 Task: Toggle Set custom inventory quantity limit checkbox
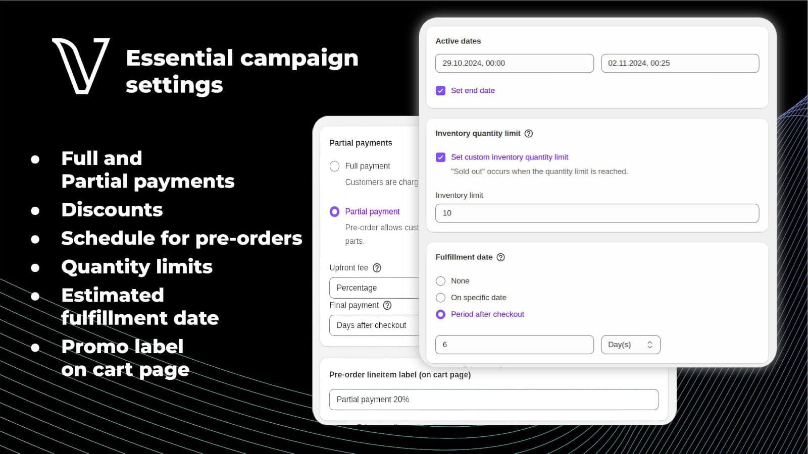(440, 157)
